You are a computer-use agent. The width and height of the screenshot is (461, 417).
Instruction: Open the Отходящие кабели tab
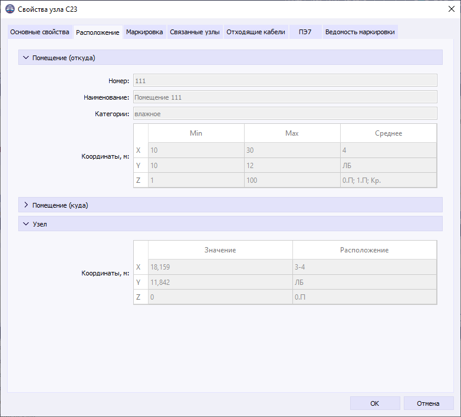coord(256,32)
